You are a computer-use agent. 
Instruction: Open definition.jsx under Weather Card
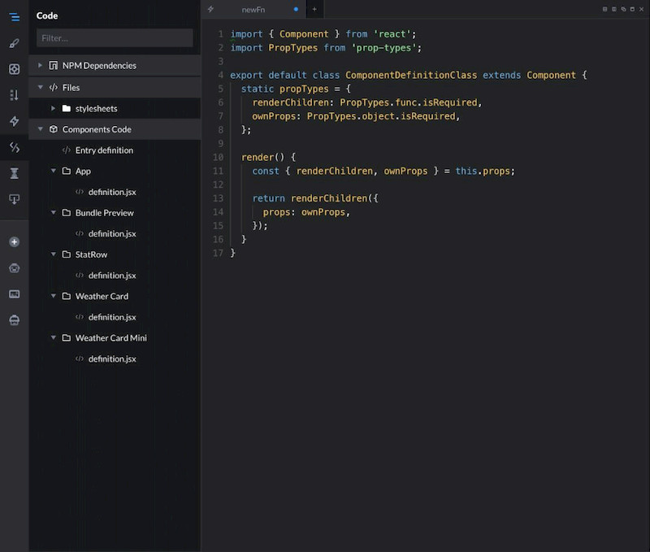point(112,317)
